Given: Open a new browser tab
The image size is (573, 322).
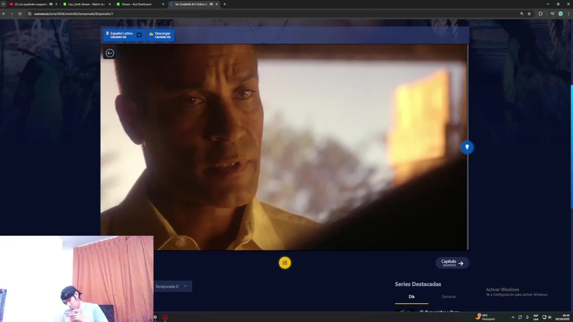Looking at the screenshot, I should (225, 4).
